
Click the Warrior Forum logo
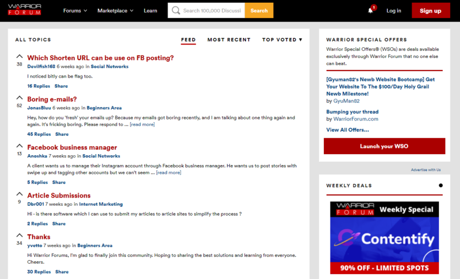pos(24,10)
